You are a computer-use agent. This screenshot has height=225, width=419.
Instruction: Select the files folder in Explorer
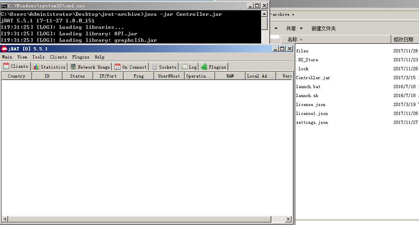tap(302, 51)
